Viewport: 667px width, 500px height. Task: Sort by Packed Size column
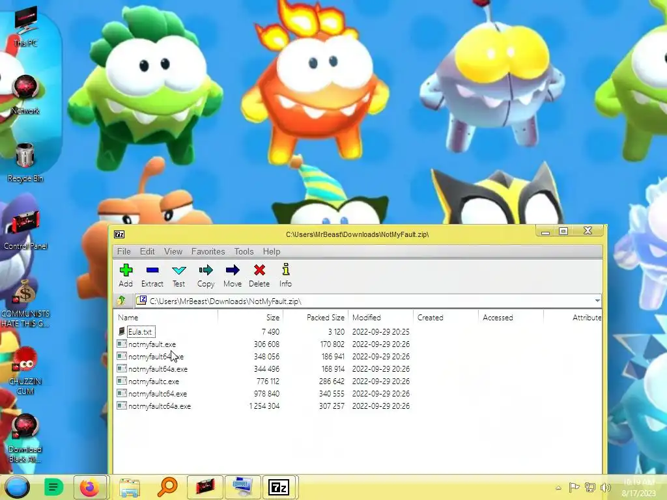point(316,317)
